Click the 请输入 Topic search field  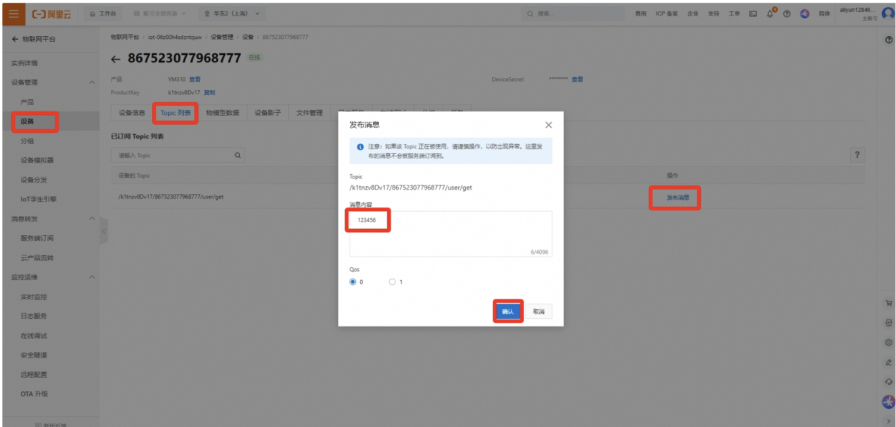click(178, 155)
